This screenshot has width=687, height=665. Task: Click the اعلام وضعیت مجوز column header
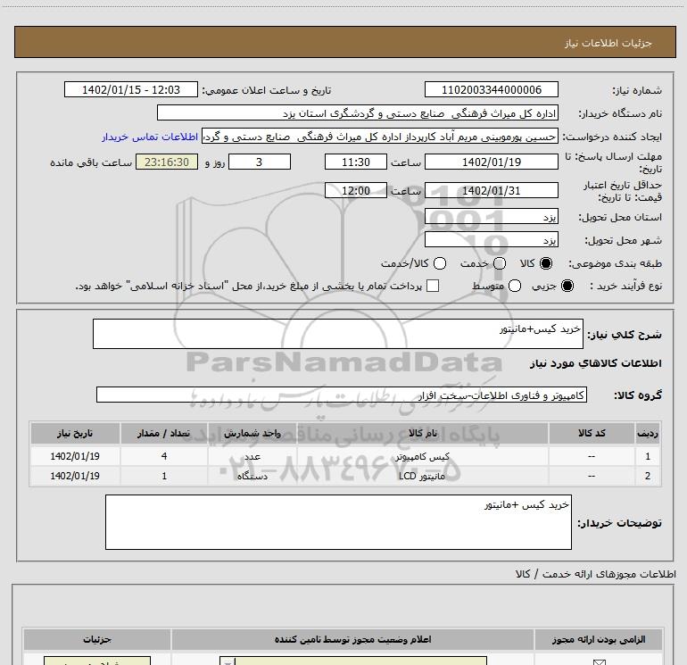click(x=352, y=640)
